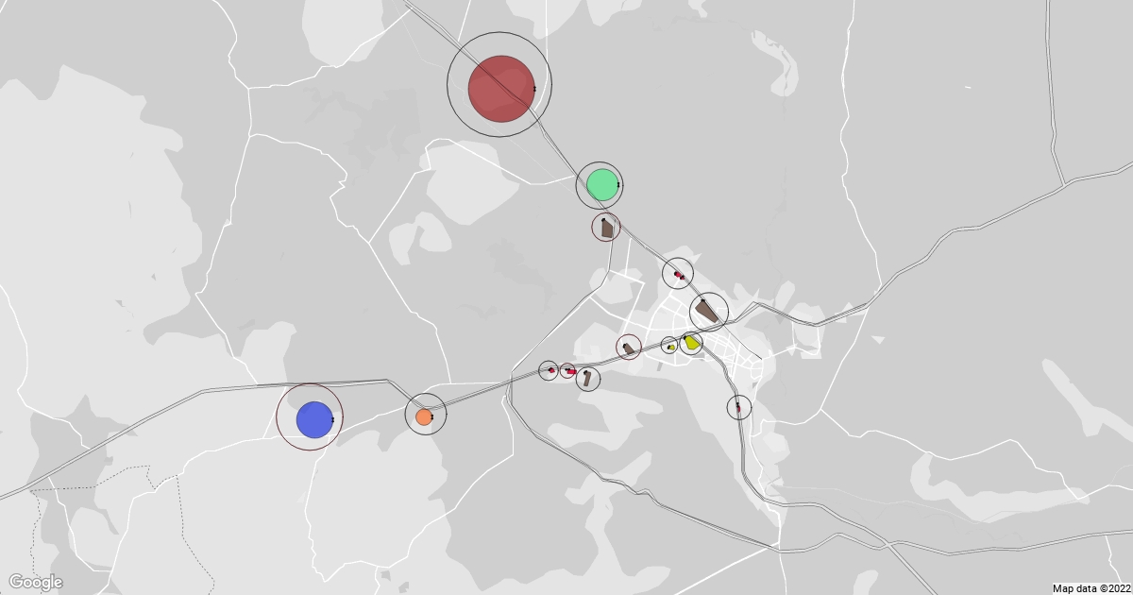Click the tall narrow brown polygon marker

(x=588, y=379)
